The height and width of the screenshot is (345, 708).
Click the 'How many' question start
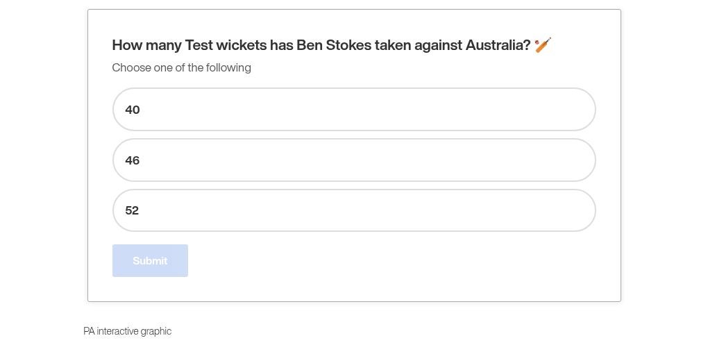click(146, 45)
